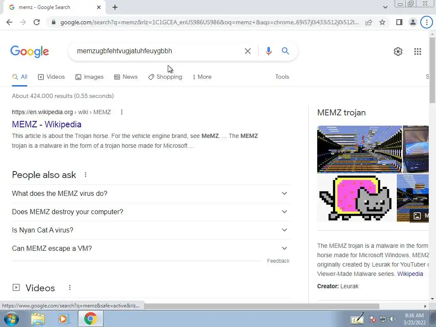Switch to the Videos results tab
The width and height of the screenshot is (436, 327).
tap(51, 77)
